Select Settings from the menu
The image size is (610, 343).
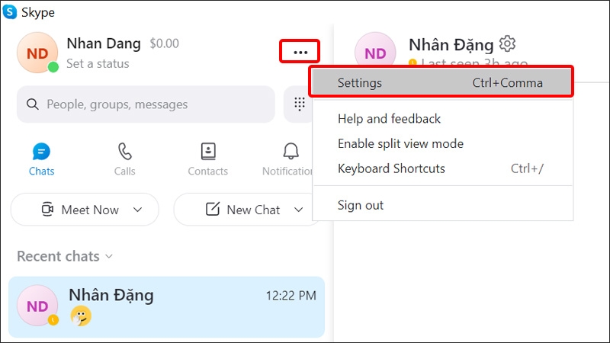(441, 82)
